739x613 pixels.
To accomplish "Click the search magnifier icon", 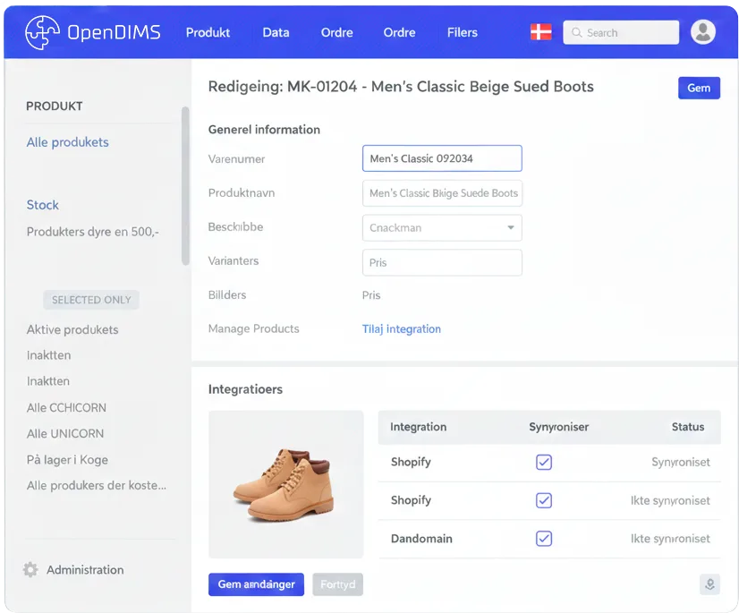I will tap(576, 33).
